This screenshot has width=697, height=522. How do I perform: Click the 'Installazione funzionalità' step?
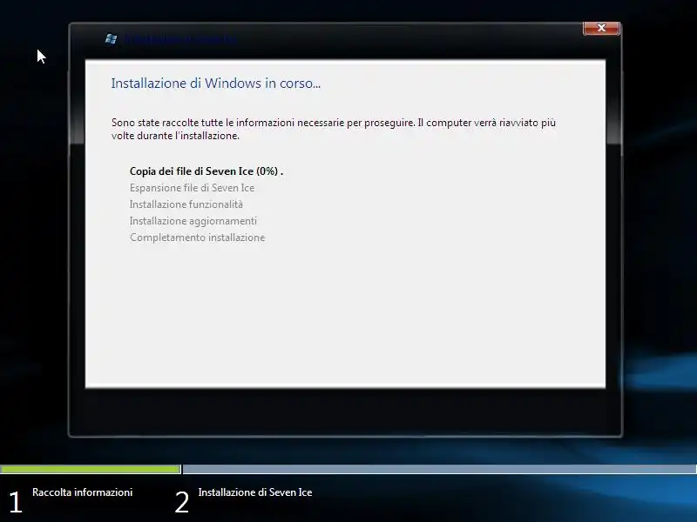click(x=186, y=204)
